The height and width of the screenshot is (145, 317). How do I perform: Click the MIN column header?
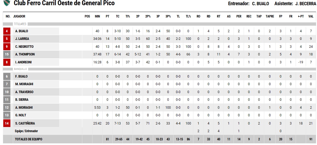tap(97, 16)
